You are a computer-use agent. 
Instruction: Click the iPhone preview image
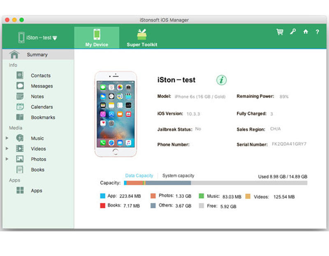click(x=116, y=114)
